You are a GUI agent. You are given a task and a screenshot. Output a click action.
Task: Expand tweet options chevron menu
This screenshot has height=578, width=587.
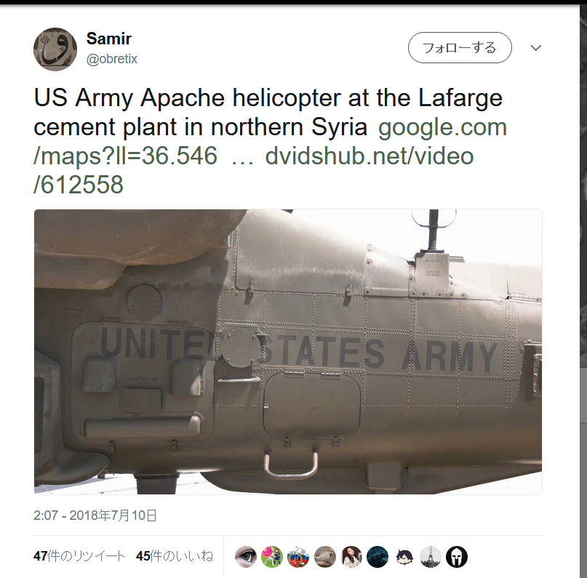(x=536, y=48)
